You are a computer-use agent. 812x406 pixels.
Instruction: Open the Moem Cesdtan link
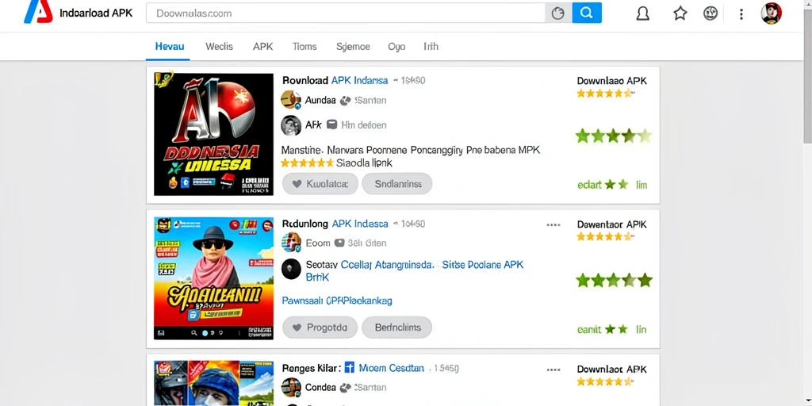[x=392, y=368]
